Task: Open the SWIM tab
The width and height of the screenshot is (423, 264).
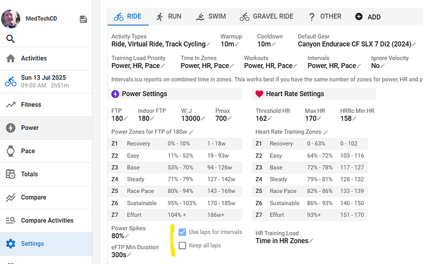Action: (x=211, y=17)
